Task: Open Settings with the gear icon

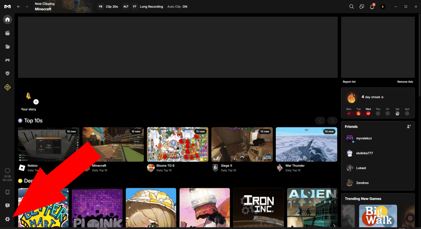Action: coord(8,219)
